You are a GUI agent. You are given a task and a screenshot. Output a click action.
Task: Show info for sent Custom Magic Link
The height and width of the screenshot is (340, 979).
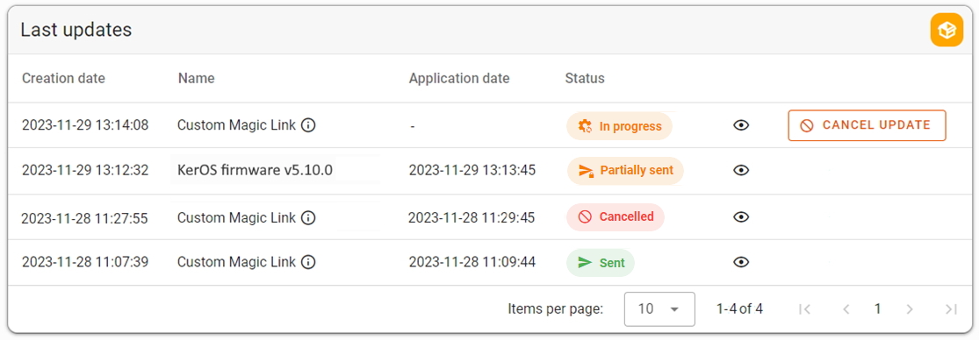(308, 262)
